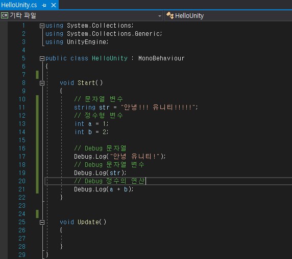Viewport: 292px width, 259px height.
Task: Click 'System.Collections.Generic' namespace text
Action: click(113, 34)
